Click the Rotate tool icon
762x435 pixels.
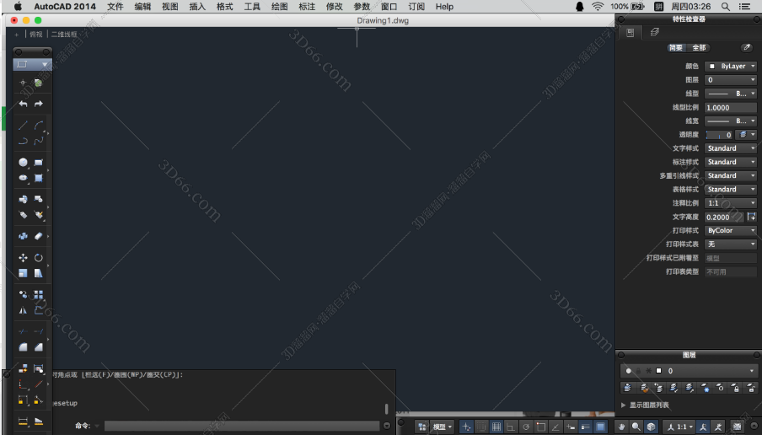[39, 258]
